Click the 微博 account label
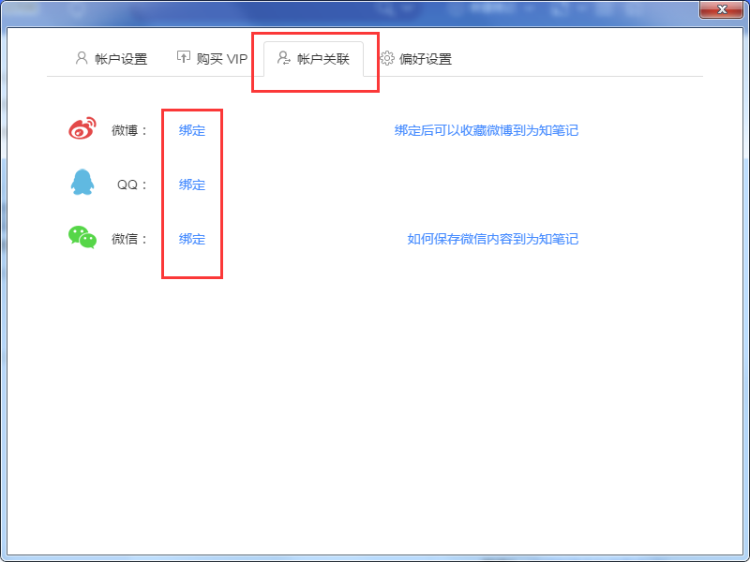750x562 pixels. click(x=127, y=130)
